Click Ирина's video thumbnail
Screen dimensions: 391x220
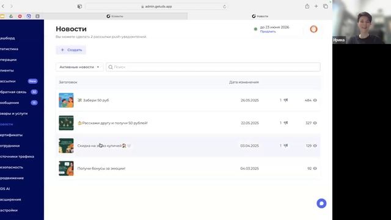(362, 22)
